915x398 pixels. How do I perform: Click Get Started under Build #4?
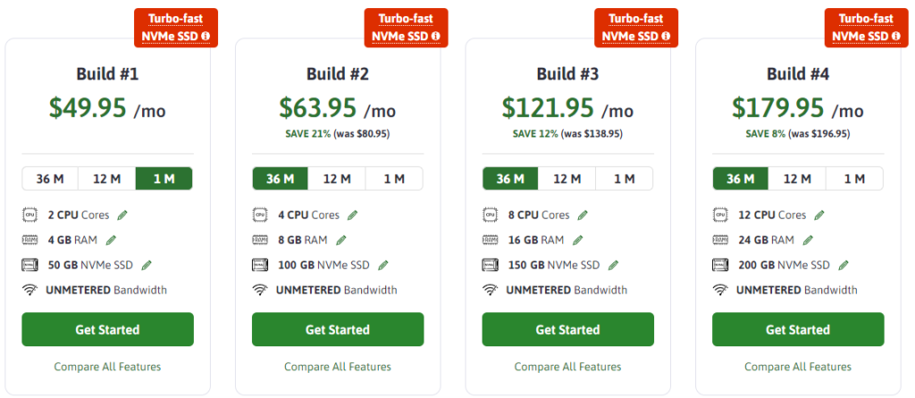798,329
